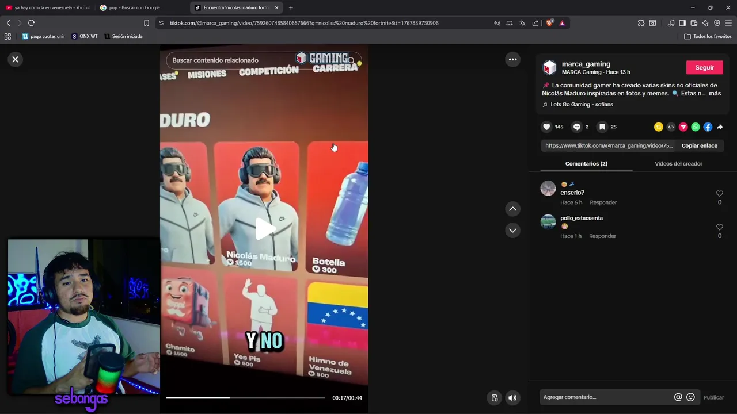Open browser extensions puzzle icon

click(x=641, y=23)
